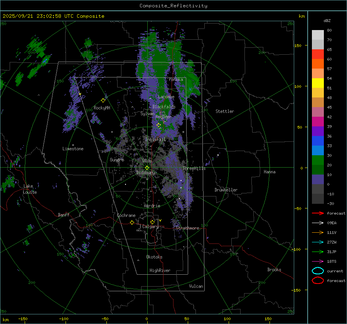Select the white 09EA arrow legend entry
Image resolution: width=347 pixels, height=324 pixels.
coord(318,223)
